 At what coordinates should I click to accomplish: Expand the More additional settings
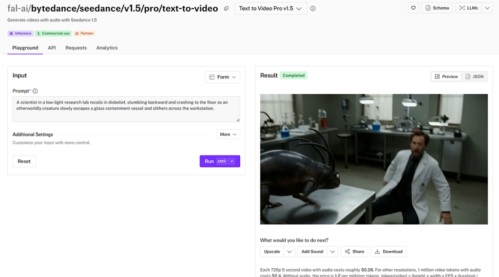[228, 135]
